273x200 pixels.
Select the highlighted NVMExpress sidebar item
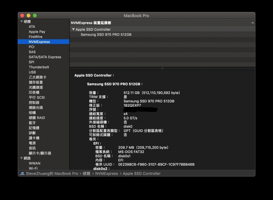point(44,42)
